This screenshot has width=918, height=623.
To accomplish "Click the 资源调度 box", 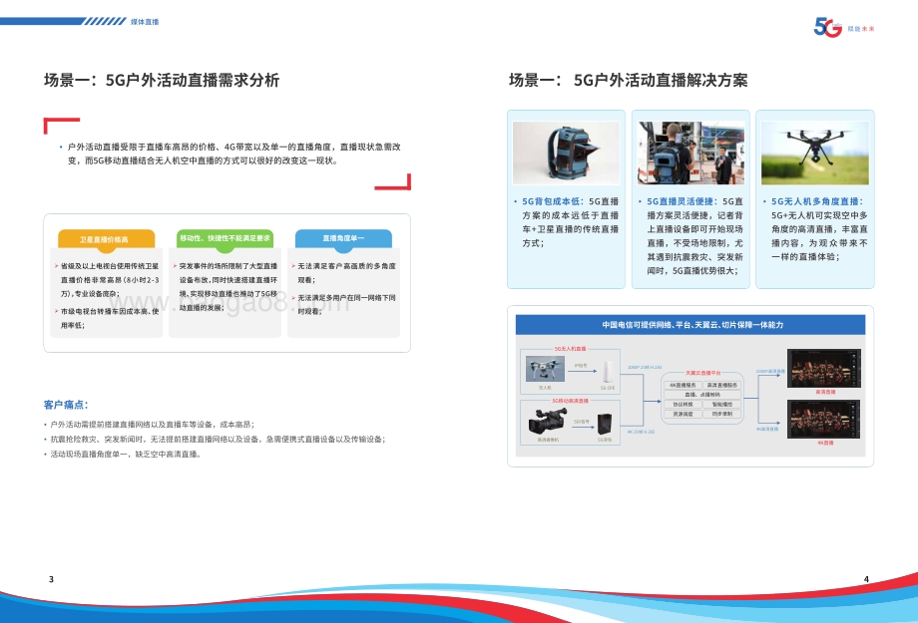I will click(x=683, y=414).
